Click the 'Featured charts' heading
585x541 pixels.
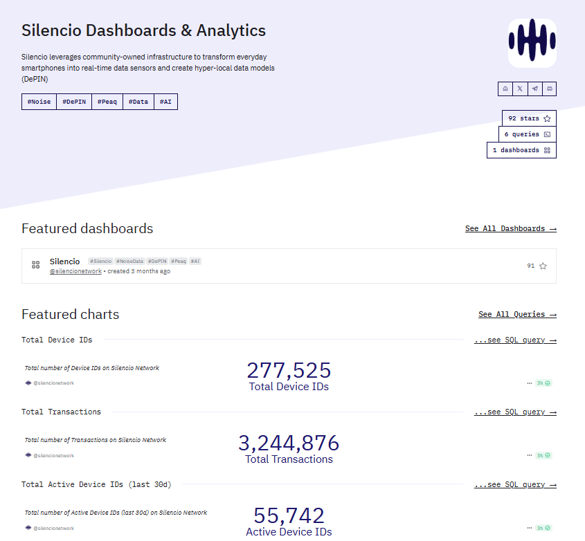point(70,314)
